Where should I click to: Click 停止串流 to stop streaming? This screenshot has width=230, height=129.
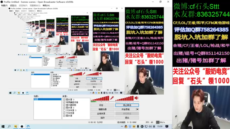[x=127, y=105]
